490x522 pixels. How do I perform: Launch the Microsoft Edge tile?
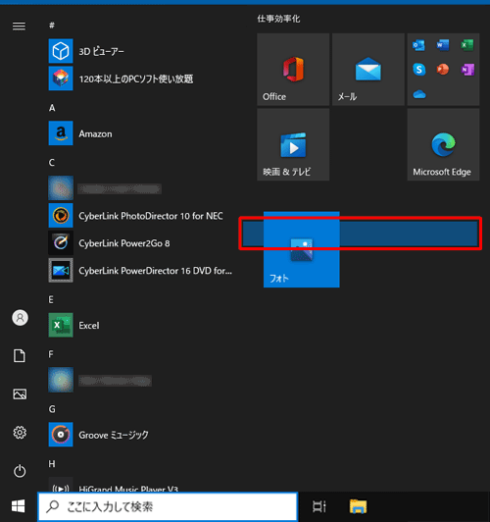click(444, 144)
